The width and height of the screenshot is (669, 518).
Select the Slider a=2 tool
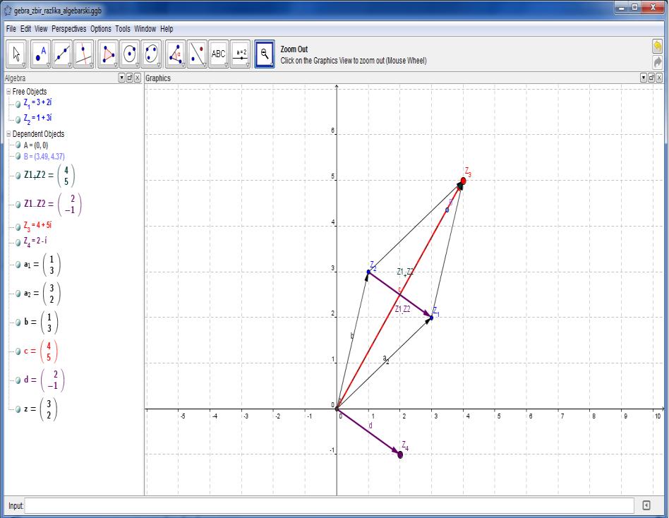coord(241,54)
